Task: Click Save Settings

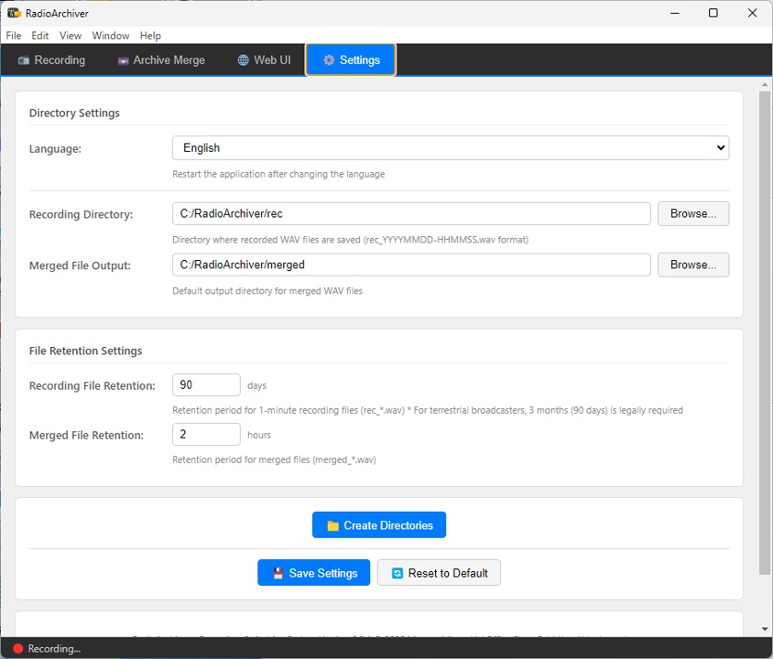Action: pos(313,573)
